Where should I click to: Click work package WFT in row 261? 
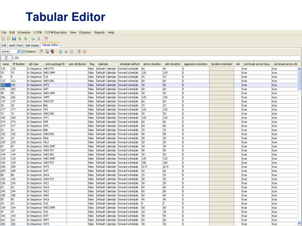click(x=55, y=220)
